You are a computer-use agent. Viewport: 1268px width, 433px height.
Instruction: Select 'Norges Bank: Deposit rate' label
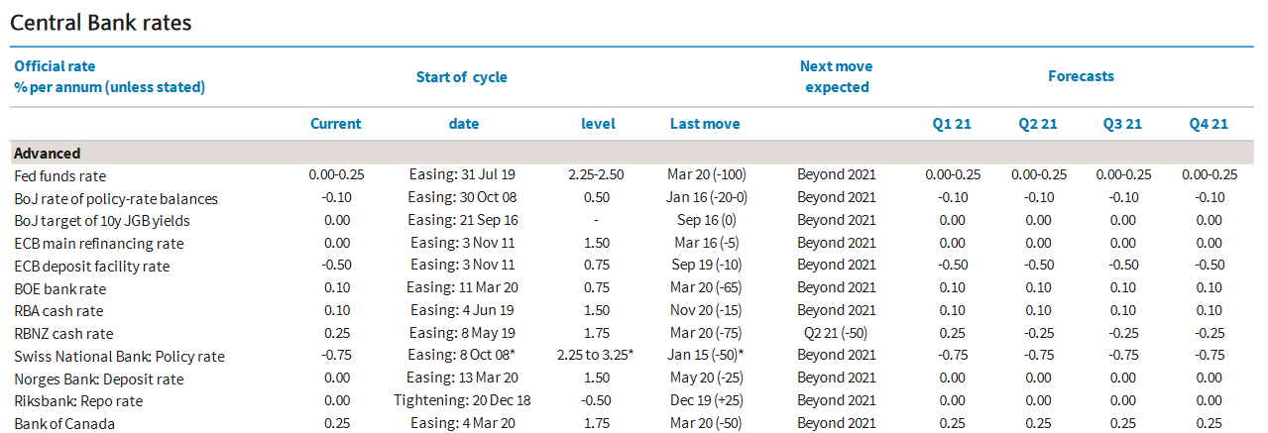coord(99,379)
